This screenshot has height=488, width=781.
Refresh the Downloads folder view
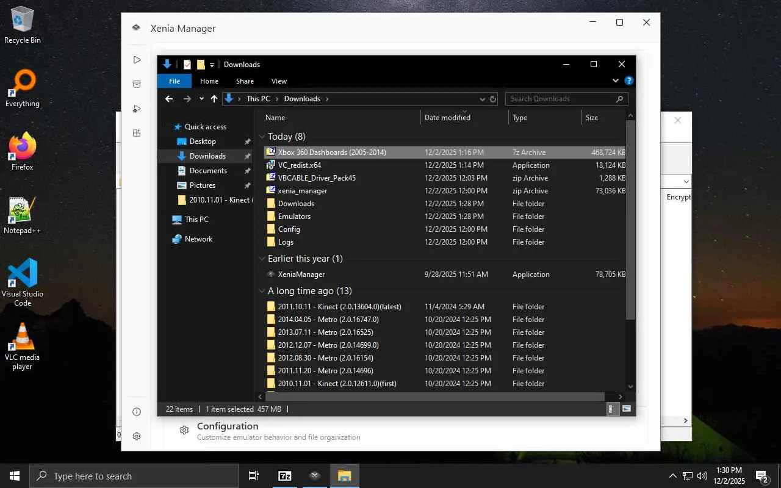tap(493, 99)
